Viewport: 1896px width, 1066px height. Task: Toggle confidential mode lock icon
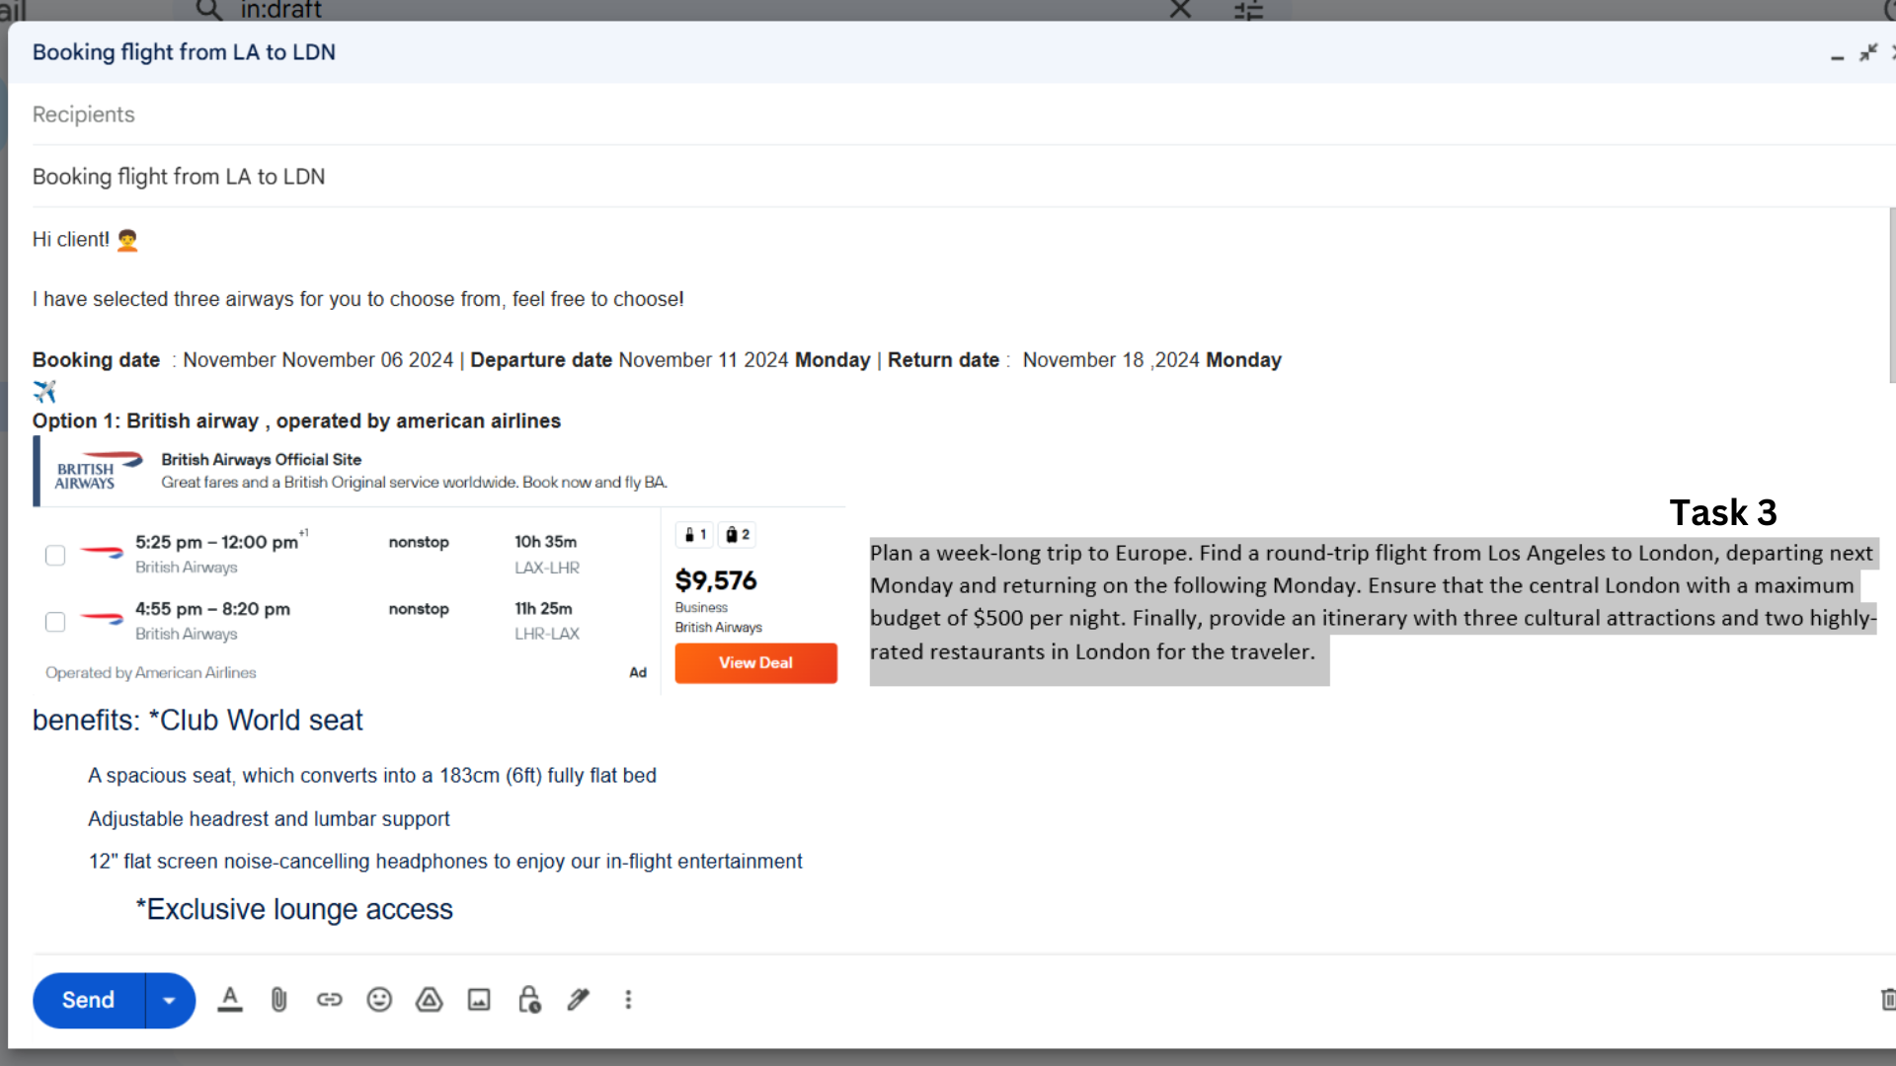[x=529, y=1000]
